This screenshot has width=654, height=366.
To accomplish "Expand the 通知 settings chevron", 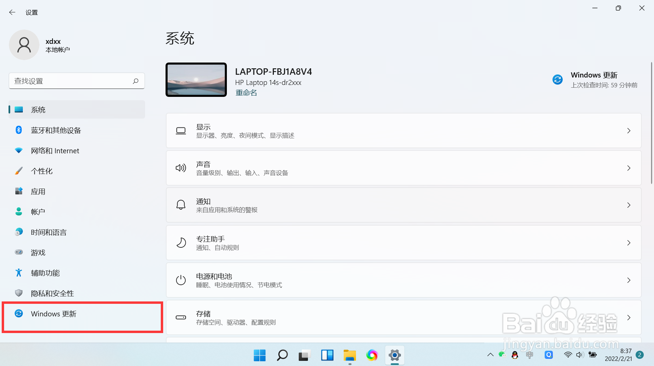I will [x=629, y=205].
